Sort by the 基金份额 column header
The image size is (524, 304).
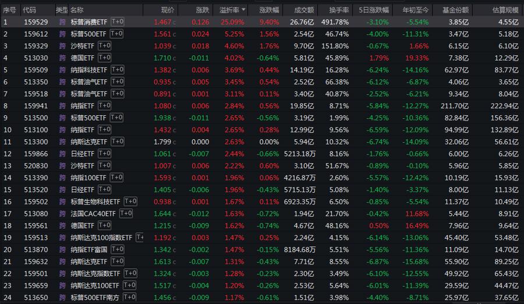[455, 10]
